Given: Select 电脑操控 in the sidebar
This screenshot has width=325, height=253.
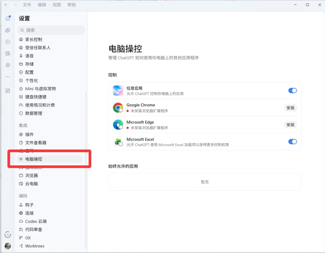Looking at the screenshot, I should [50, 159].
